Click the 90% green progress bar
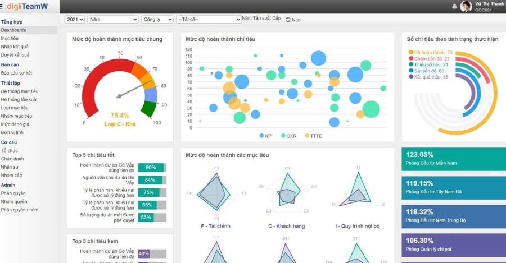 tap(151, 168)
